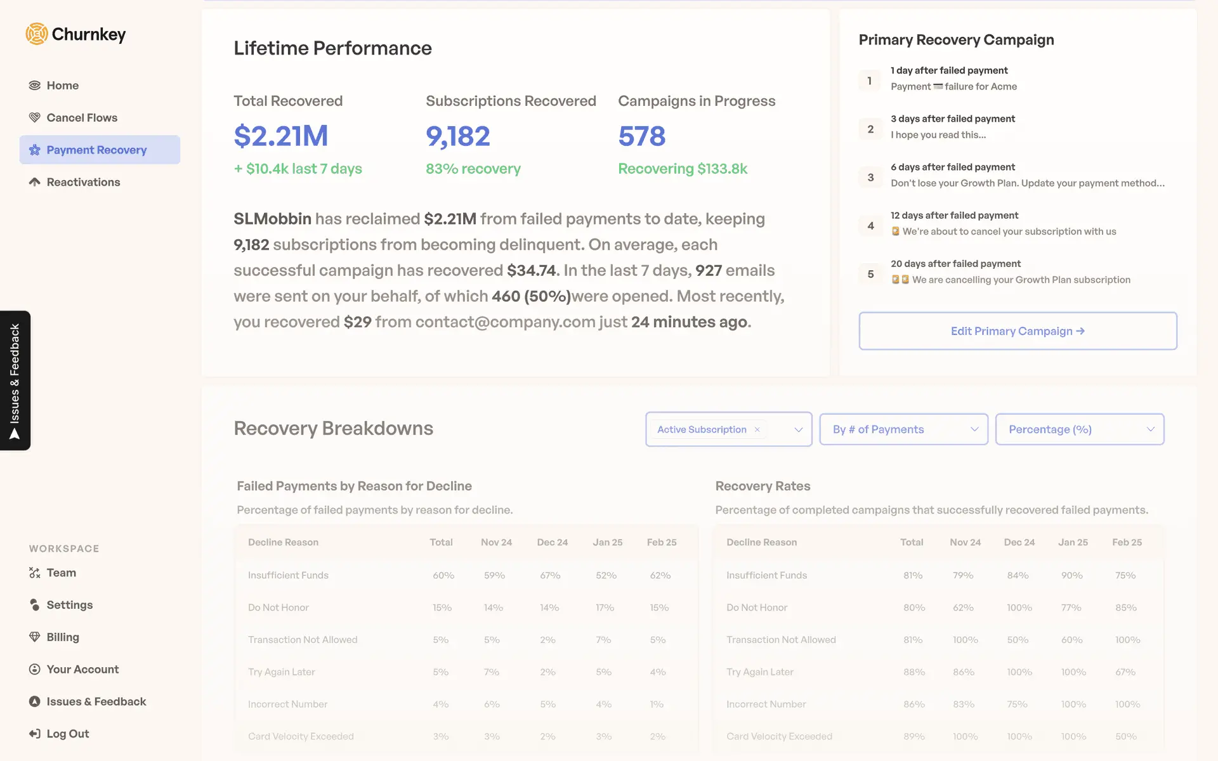Click Edit Primary Campaign button
Viewport: 1218px width, 761px height.
coord(1018,331)
